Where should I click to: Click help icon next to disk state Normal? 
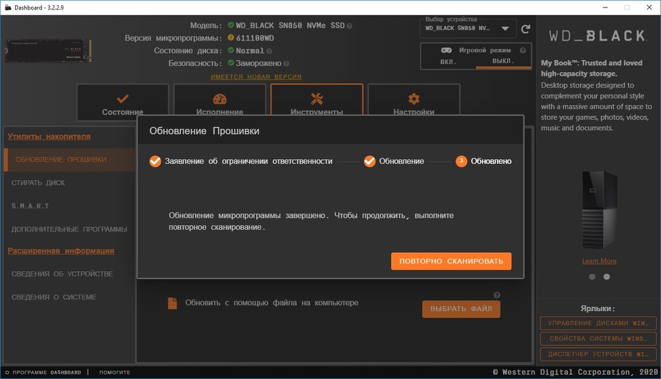click(269, 51)
